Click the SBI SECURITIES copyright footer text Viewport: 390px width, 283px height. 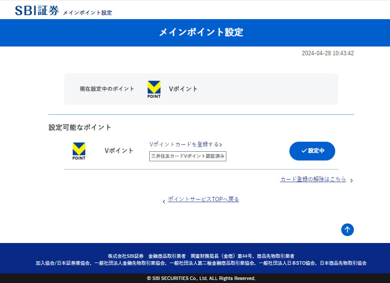point(201,278)
